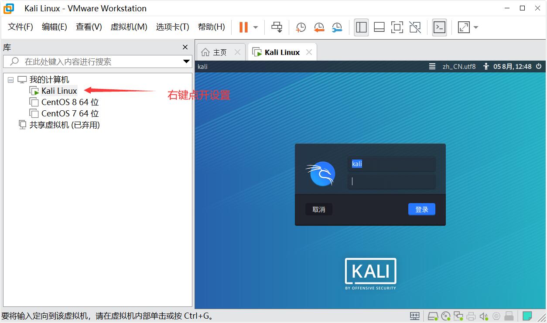This screenshot has width=547, height=323.
Task: Toggle the library panel visibility
Action: 361,27
